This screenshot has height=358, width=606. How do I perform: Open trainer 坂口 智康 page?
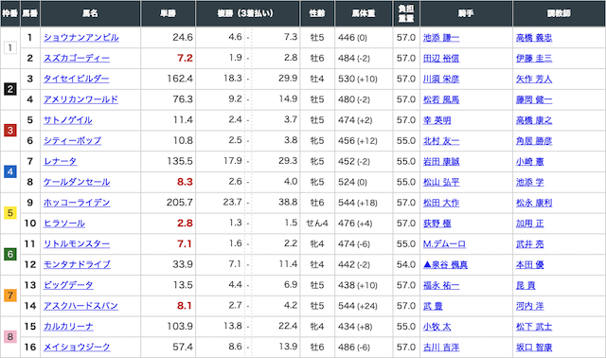click(x=534, y=347)
